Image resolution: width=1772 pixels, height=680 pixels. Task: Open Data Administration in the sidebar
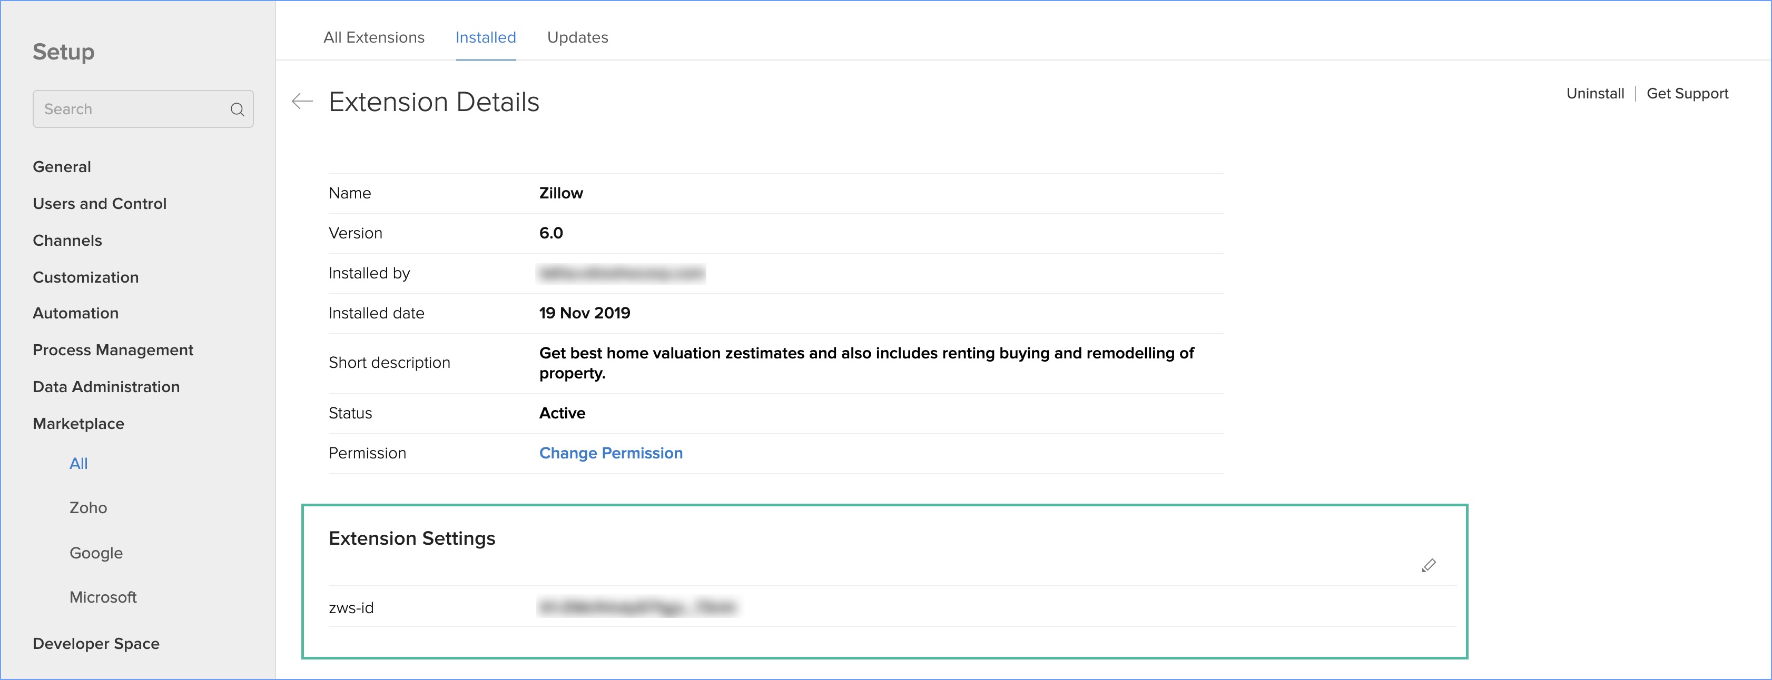(x=106, y=386)
